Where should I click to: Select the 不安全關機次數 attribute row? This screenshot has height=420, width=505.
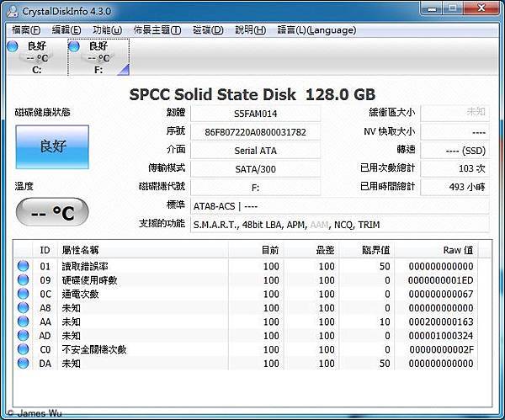tap(247, 349)
